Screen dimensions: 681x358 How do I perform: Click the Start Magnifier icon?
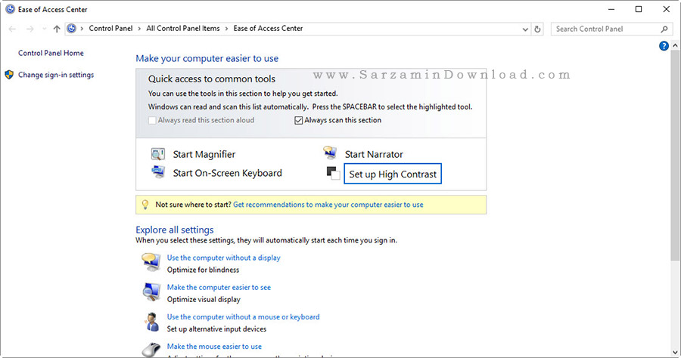157,154
